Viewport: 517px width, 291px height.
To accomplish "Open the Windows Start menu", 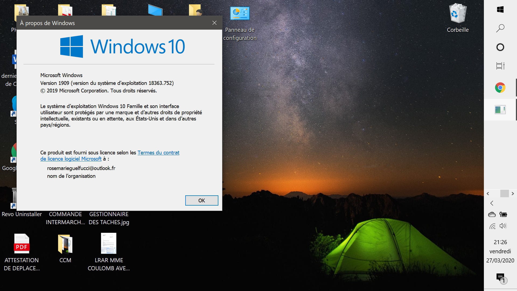I will (500, 9).
